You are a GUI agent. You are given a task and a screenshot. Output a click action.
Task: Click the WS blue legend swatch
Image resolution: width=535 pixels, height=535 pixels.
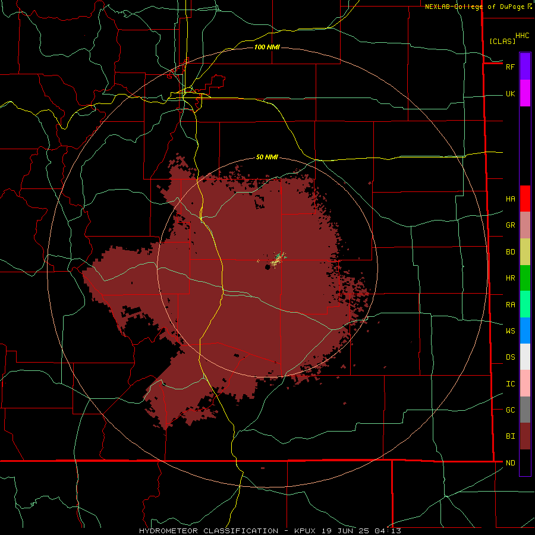tap(525, 331)
